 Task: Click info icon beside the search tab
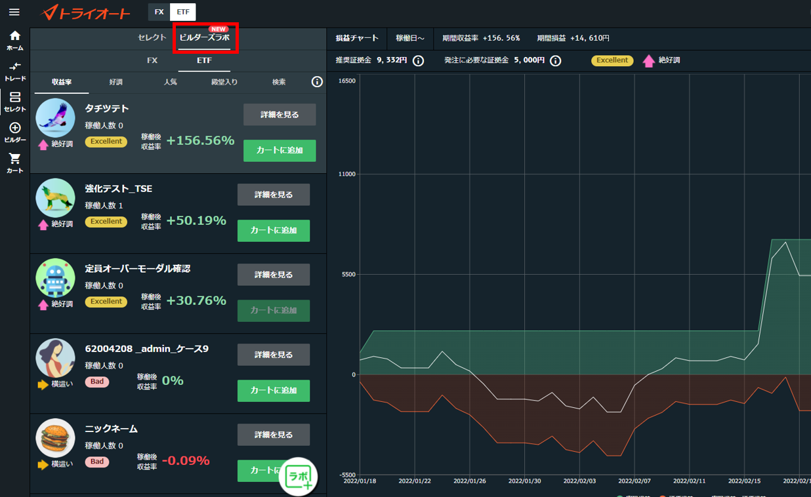tap(317, 82)
